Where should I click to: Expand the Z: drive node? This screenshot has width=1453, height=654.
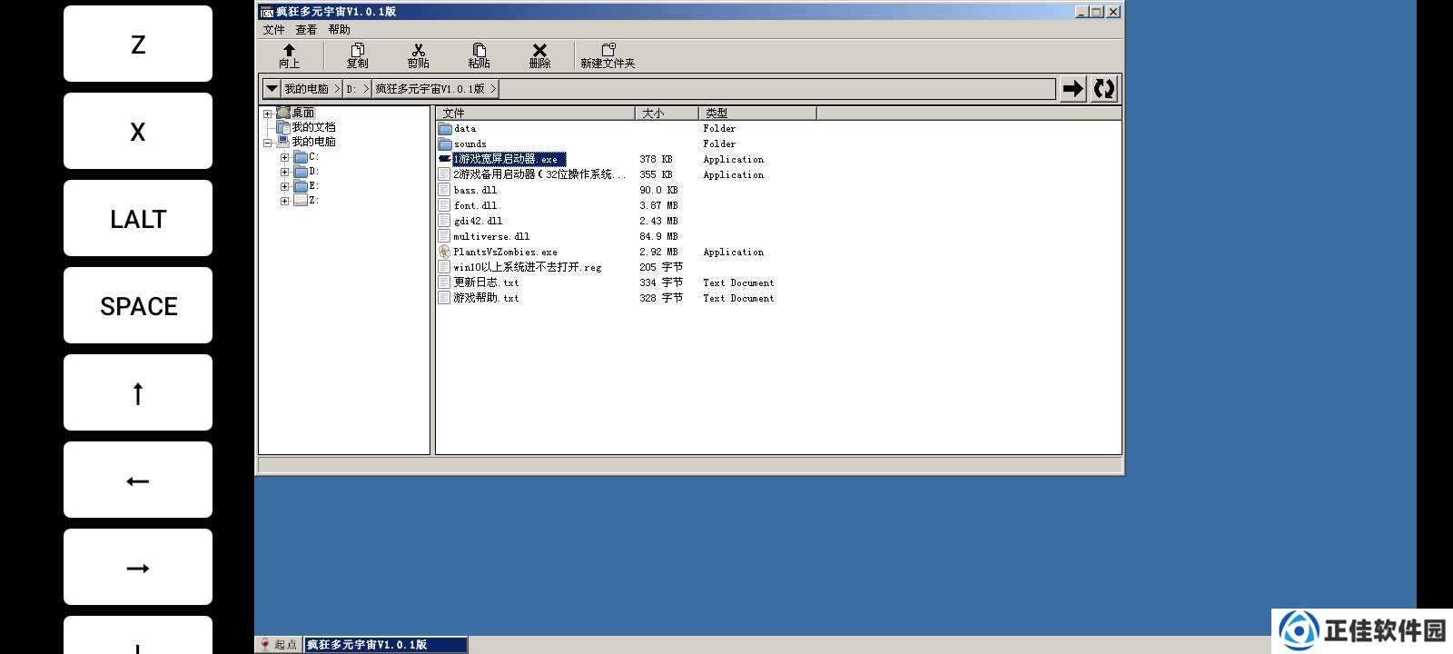coord(284,201)
